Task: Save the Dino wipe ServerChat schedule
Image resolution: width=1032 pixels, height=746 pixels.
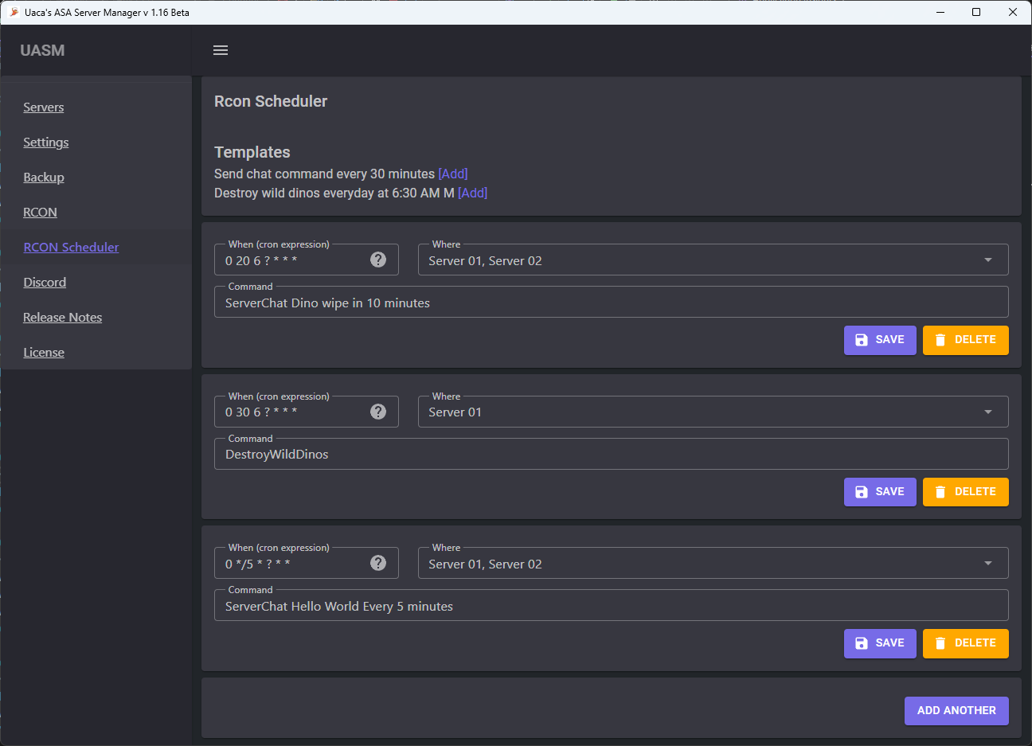Action: [879, 340]
